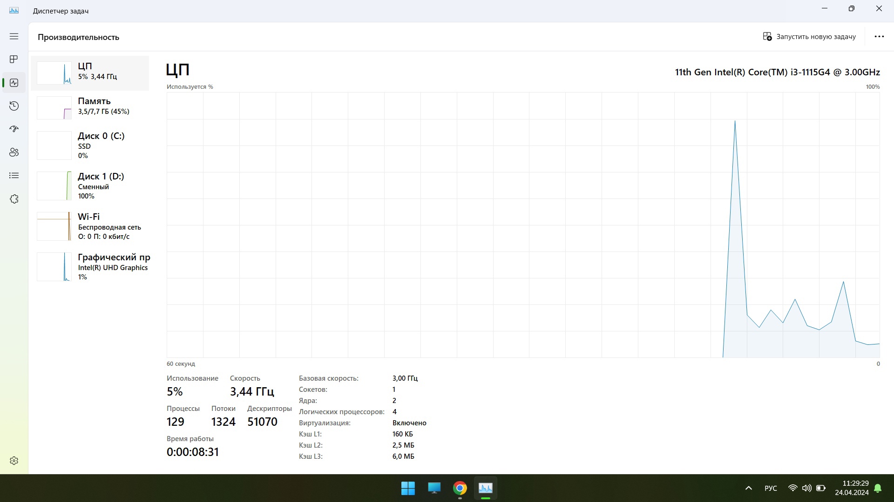
Task: Click the Производительность page heading
Action: pos(78,37)
